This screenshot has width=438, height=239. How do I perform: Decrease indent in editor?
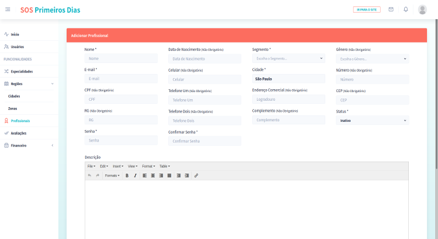point(179,175)
